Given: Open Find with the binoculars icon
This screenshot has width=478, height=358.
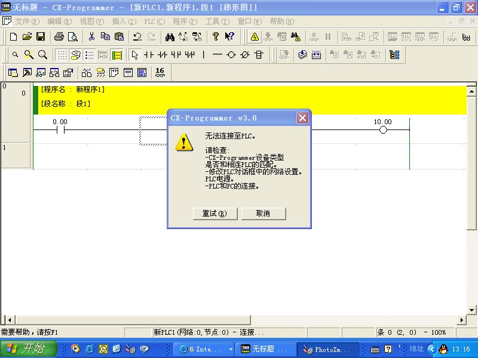Looking at the screenshot, I should click(170, 37).
